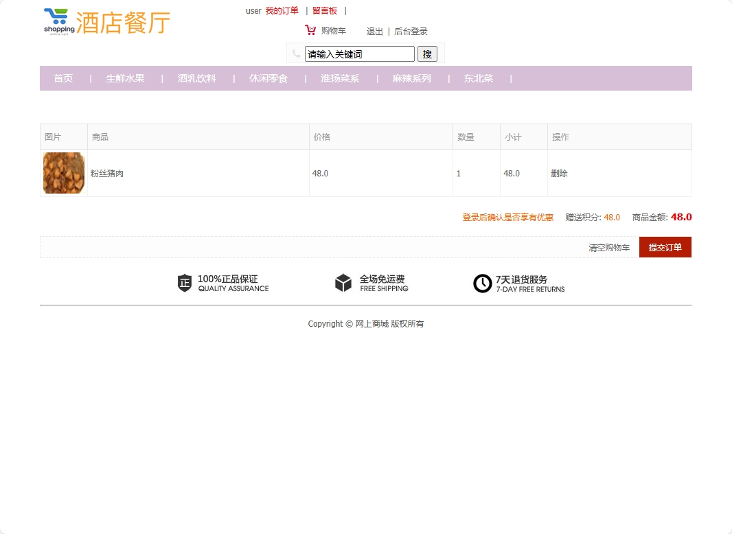The height and width of the screenshot is (534, 732).
Task: Click the 搜 search button
Action: tap(427, 54)
